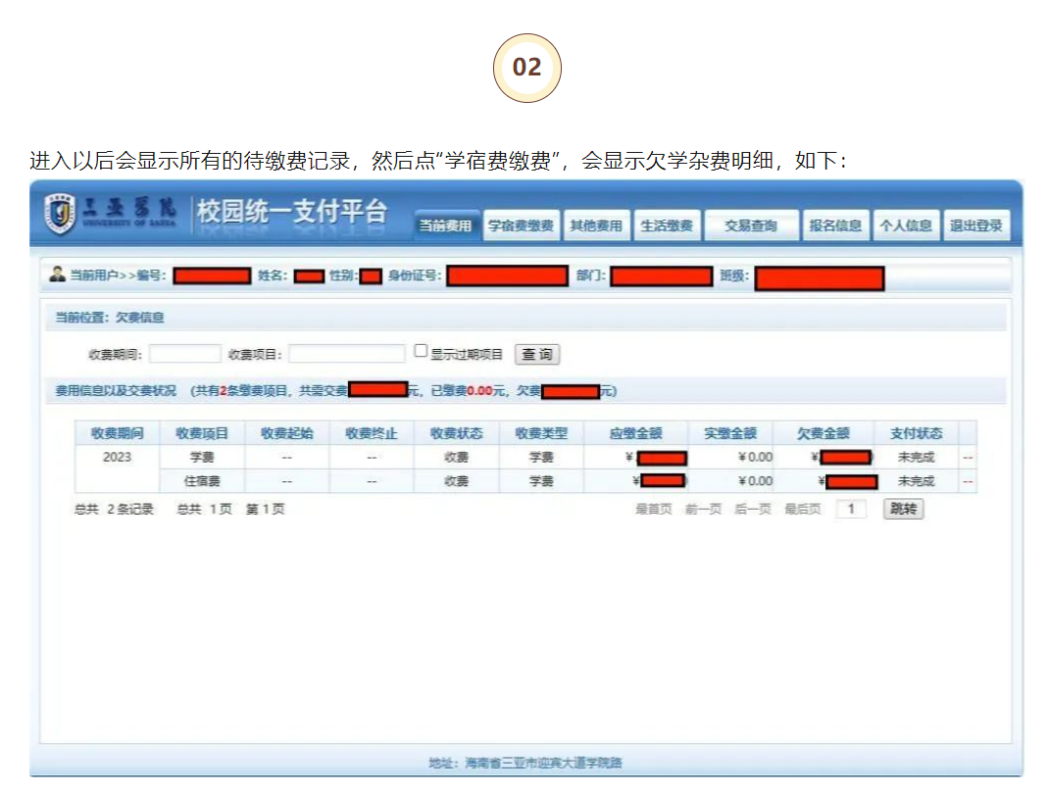Image resolution: width=1049 pixels, height=793 pixels.
Task: Click the 最后页 pagination link
Action: click(802, 510)
